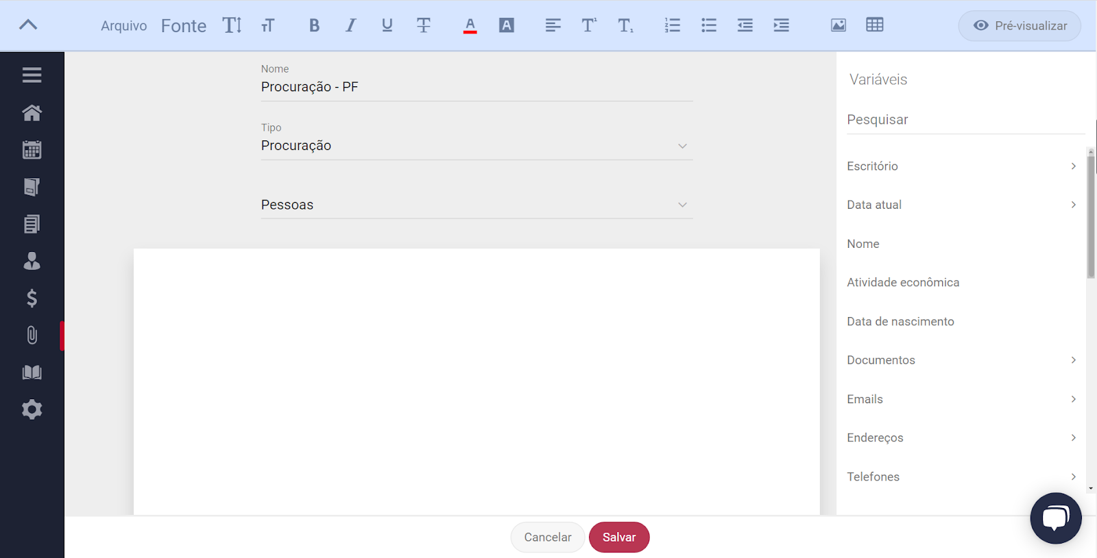Open the Fonte menu
The height and width of the screenshot is (558, 1097).
183,26
